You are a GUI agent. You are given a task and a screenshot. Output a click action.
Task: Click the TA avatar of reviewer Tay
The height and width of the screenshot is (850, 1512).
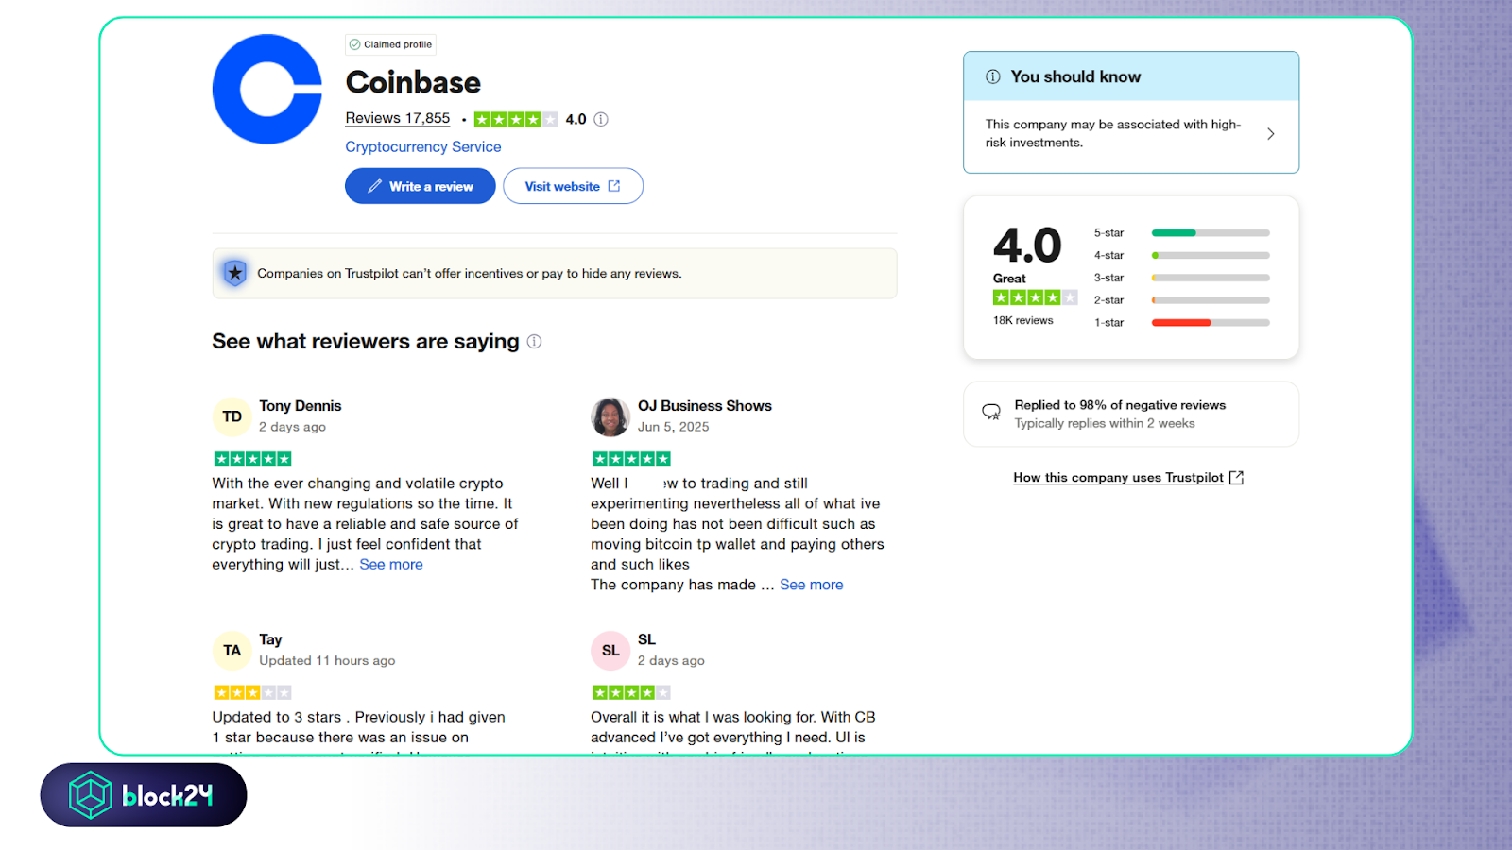(232, 651)
